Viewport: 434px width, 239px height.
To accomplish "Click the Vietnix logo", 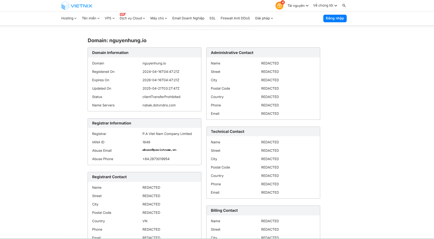I will [x=76, y=6].
